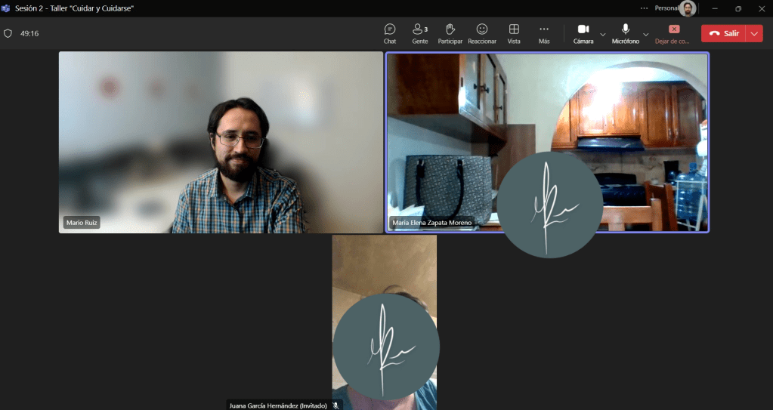Image resolution: width=773 pixels, height=410 pixels.
Task: Click the shield security icon
Action: coord(8,34)
